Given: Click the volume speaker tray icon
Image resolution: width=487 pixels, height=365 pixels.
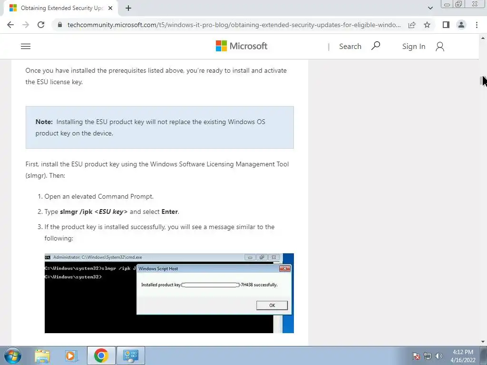Looking at the screenshot, I should (x=439, y=356).
